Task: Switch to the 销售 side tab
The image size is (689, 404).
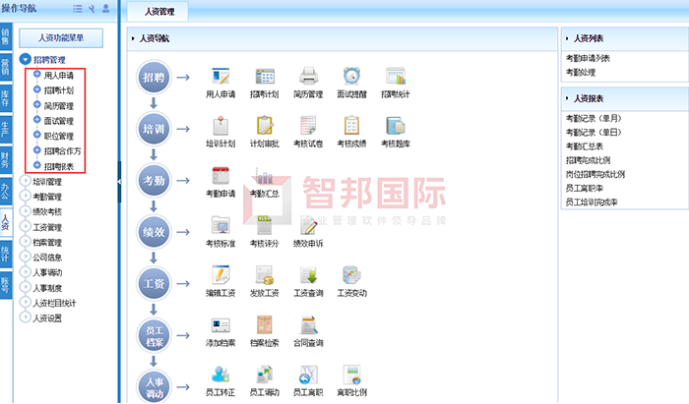Action: [x=6, y=36]
